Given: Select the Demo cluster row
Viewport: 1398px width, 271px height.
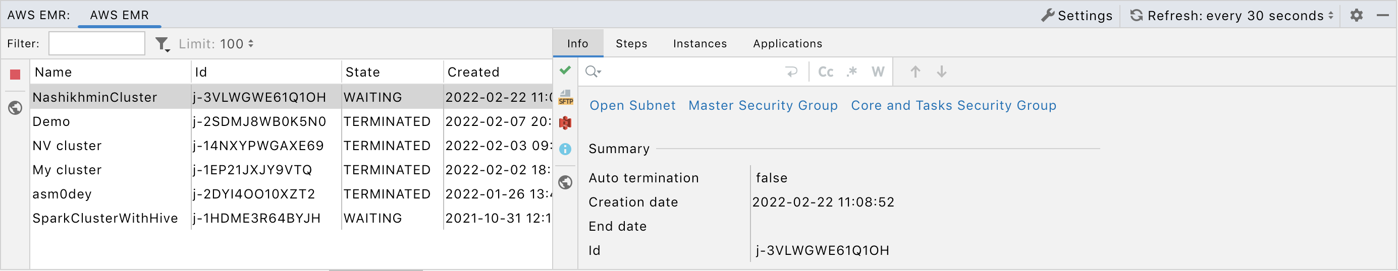Looking at the screenshot, I should click(291, 121).
